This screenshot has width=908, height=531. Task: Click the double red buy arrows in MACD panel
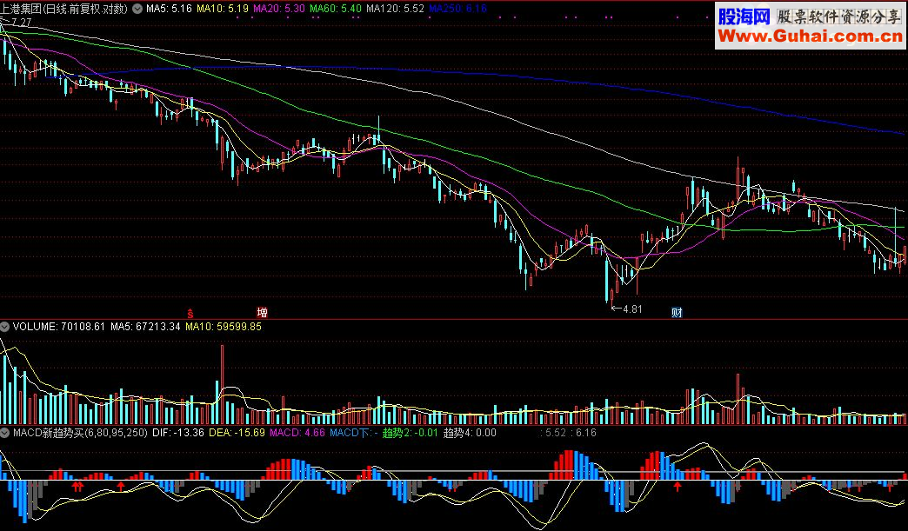(x=77, y=487)
